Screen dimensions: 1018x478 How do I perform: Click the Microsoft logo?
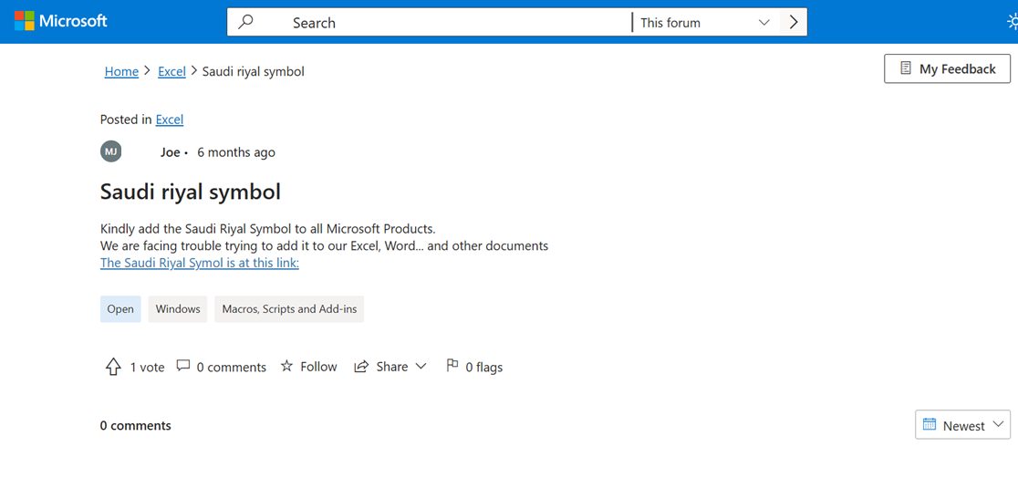click(61, 21)
